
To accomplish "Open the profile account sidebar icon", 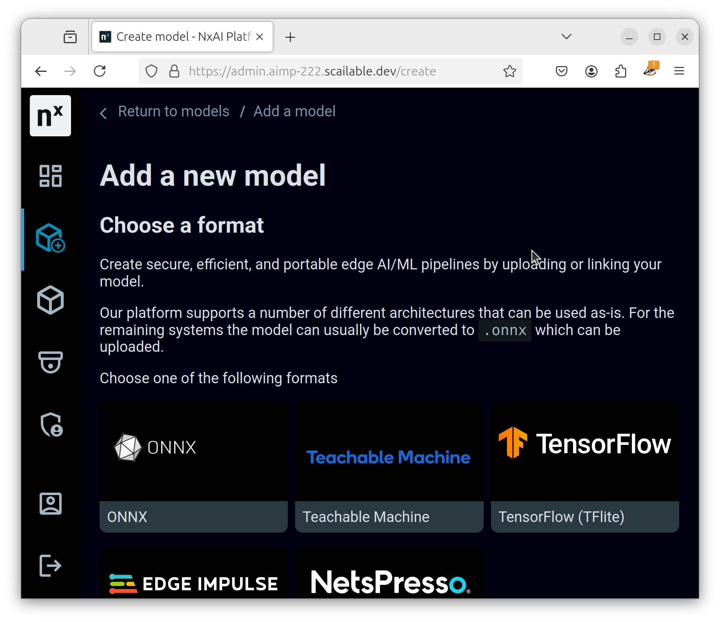I will 50,504.
